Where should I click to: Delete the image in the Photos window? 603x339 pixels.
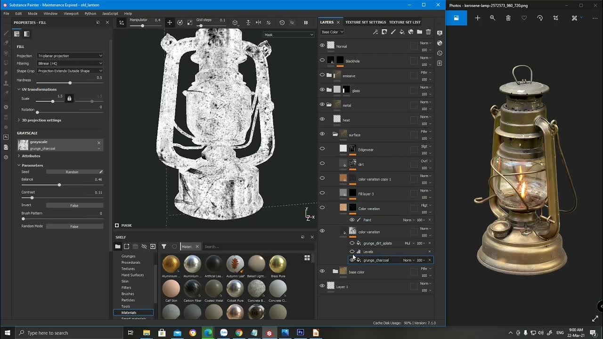(508, 18)
